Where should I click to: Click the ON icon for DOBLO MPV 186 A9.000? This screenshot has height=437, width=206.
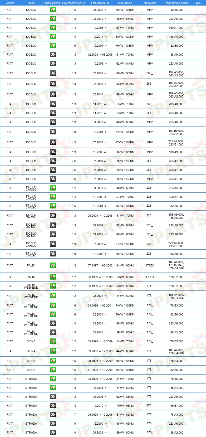[53, 152]
